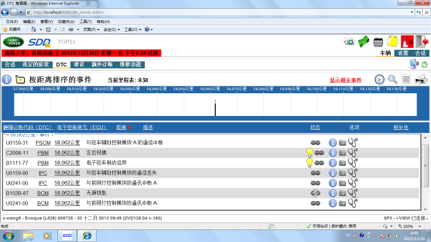Click blue info icon beside event title
Viewport: 431px width, 242px height.
point(6,79)
